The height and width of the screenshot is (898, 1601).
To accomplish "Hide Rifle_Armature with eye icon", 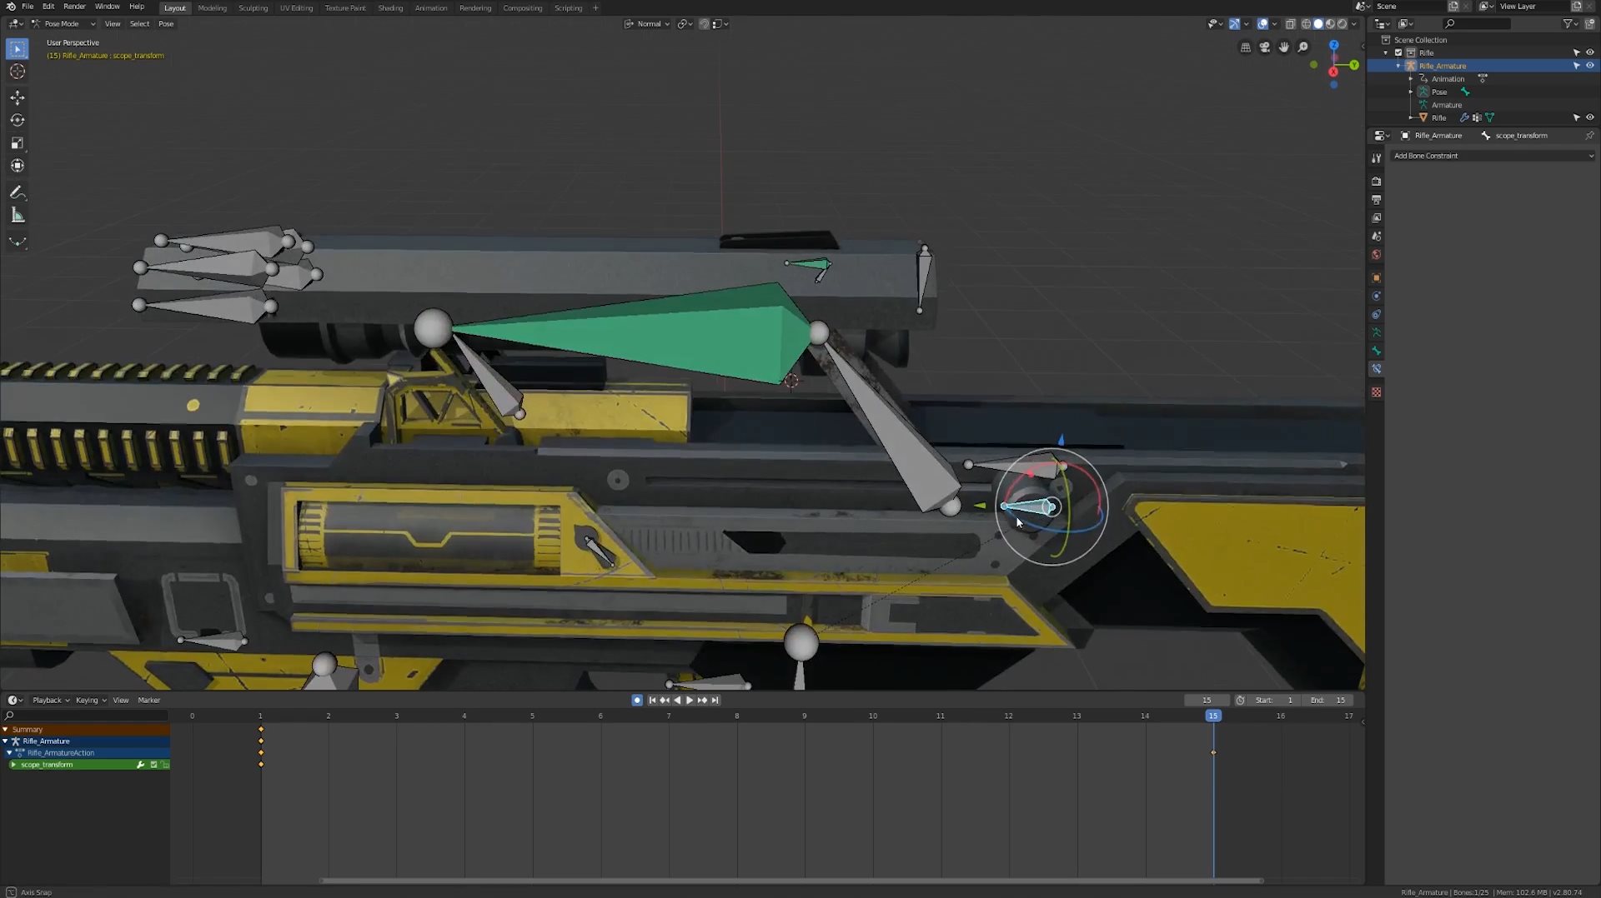I will pos(1589,66).
